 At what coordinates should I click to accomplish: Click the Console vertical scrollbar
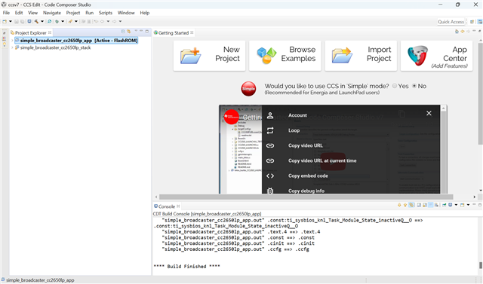480,265
